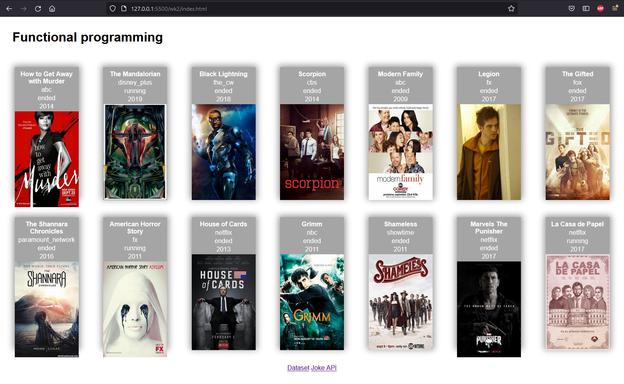Click the title text The Mandalorian
This screenshot has width=624, height=384.
tap(135, 74)
